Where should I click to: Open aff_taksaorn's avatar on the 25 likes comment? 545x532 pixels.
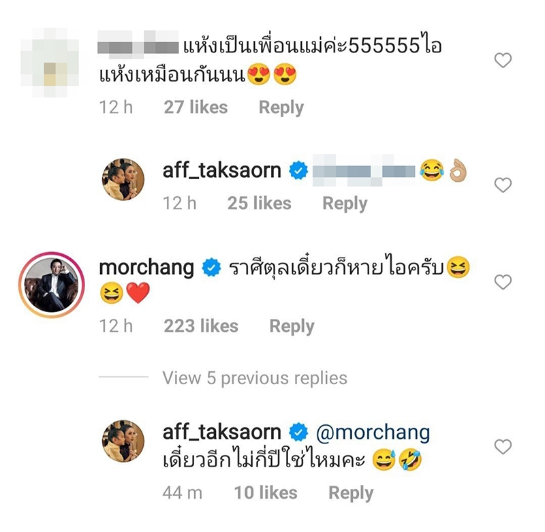coord(123,179)
